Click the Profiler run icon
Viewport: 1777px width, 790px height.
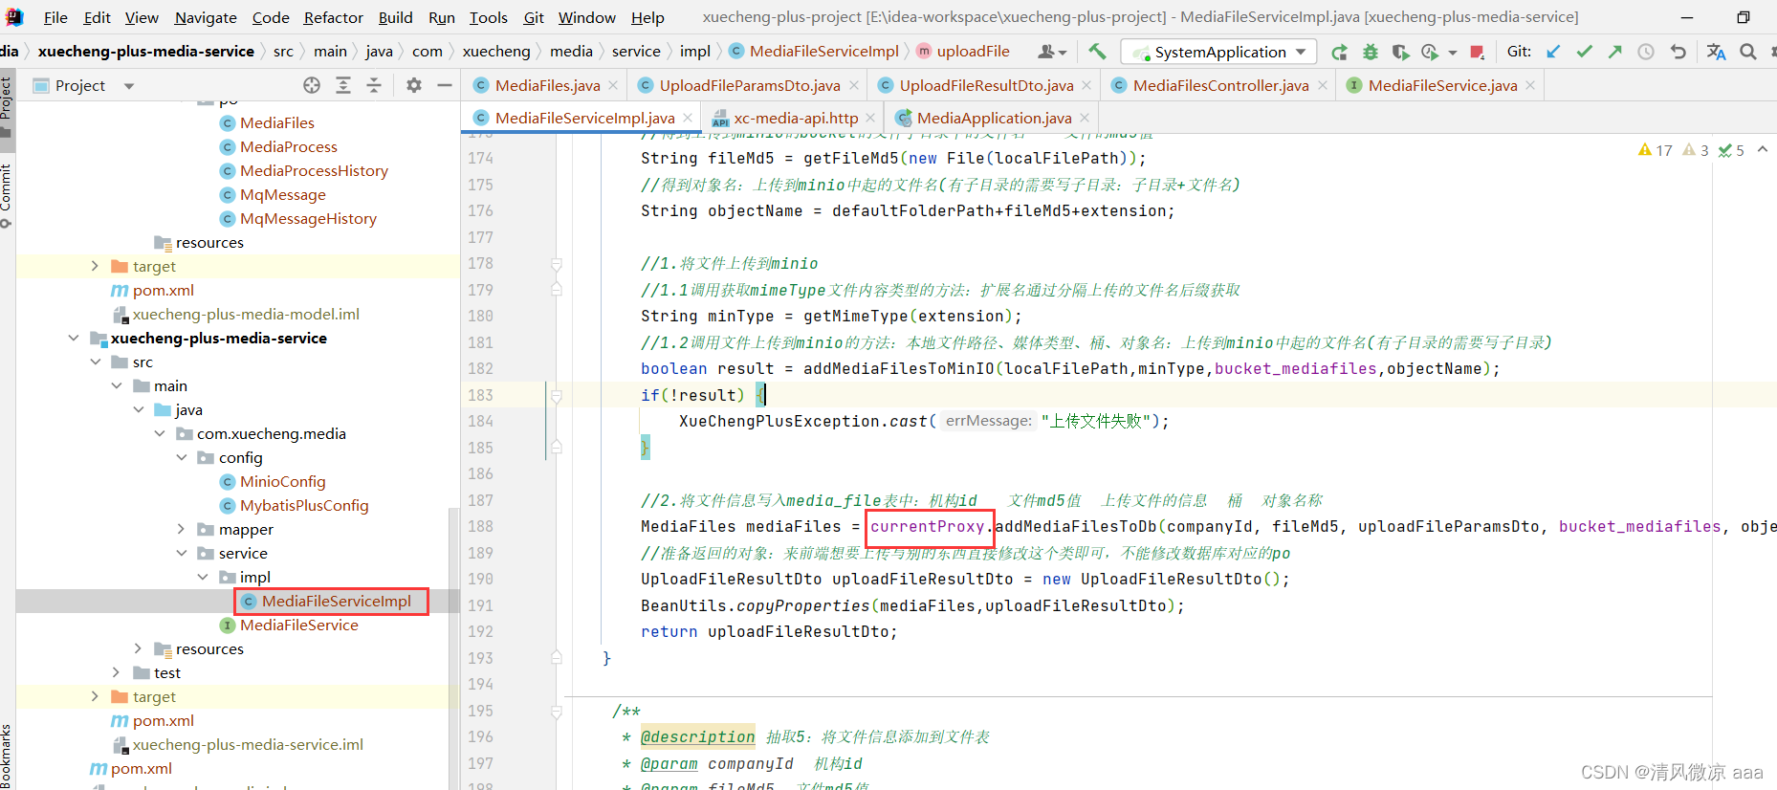click(x=1430, y=52)
